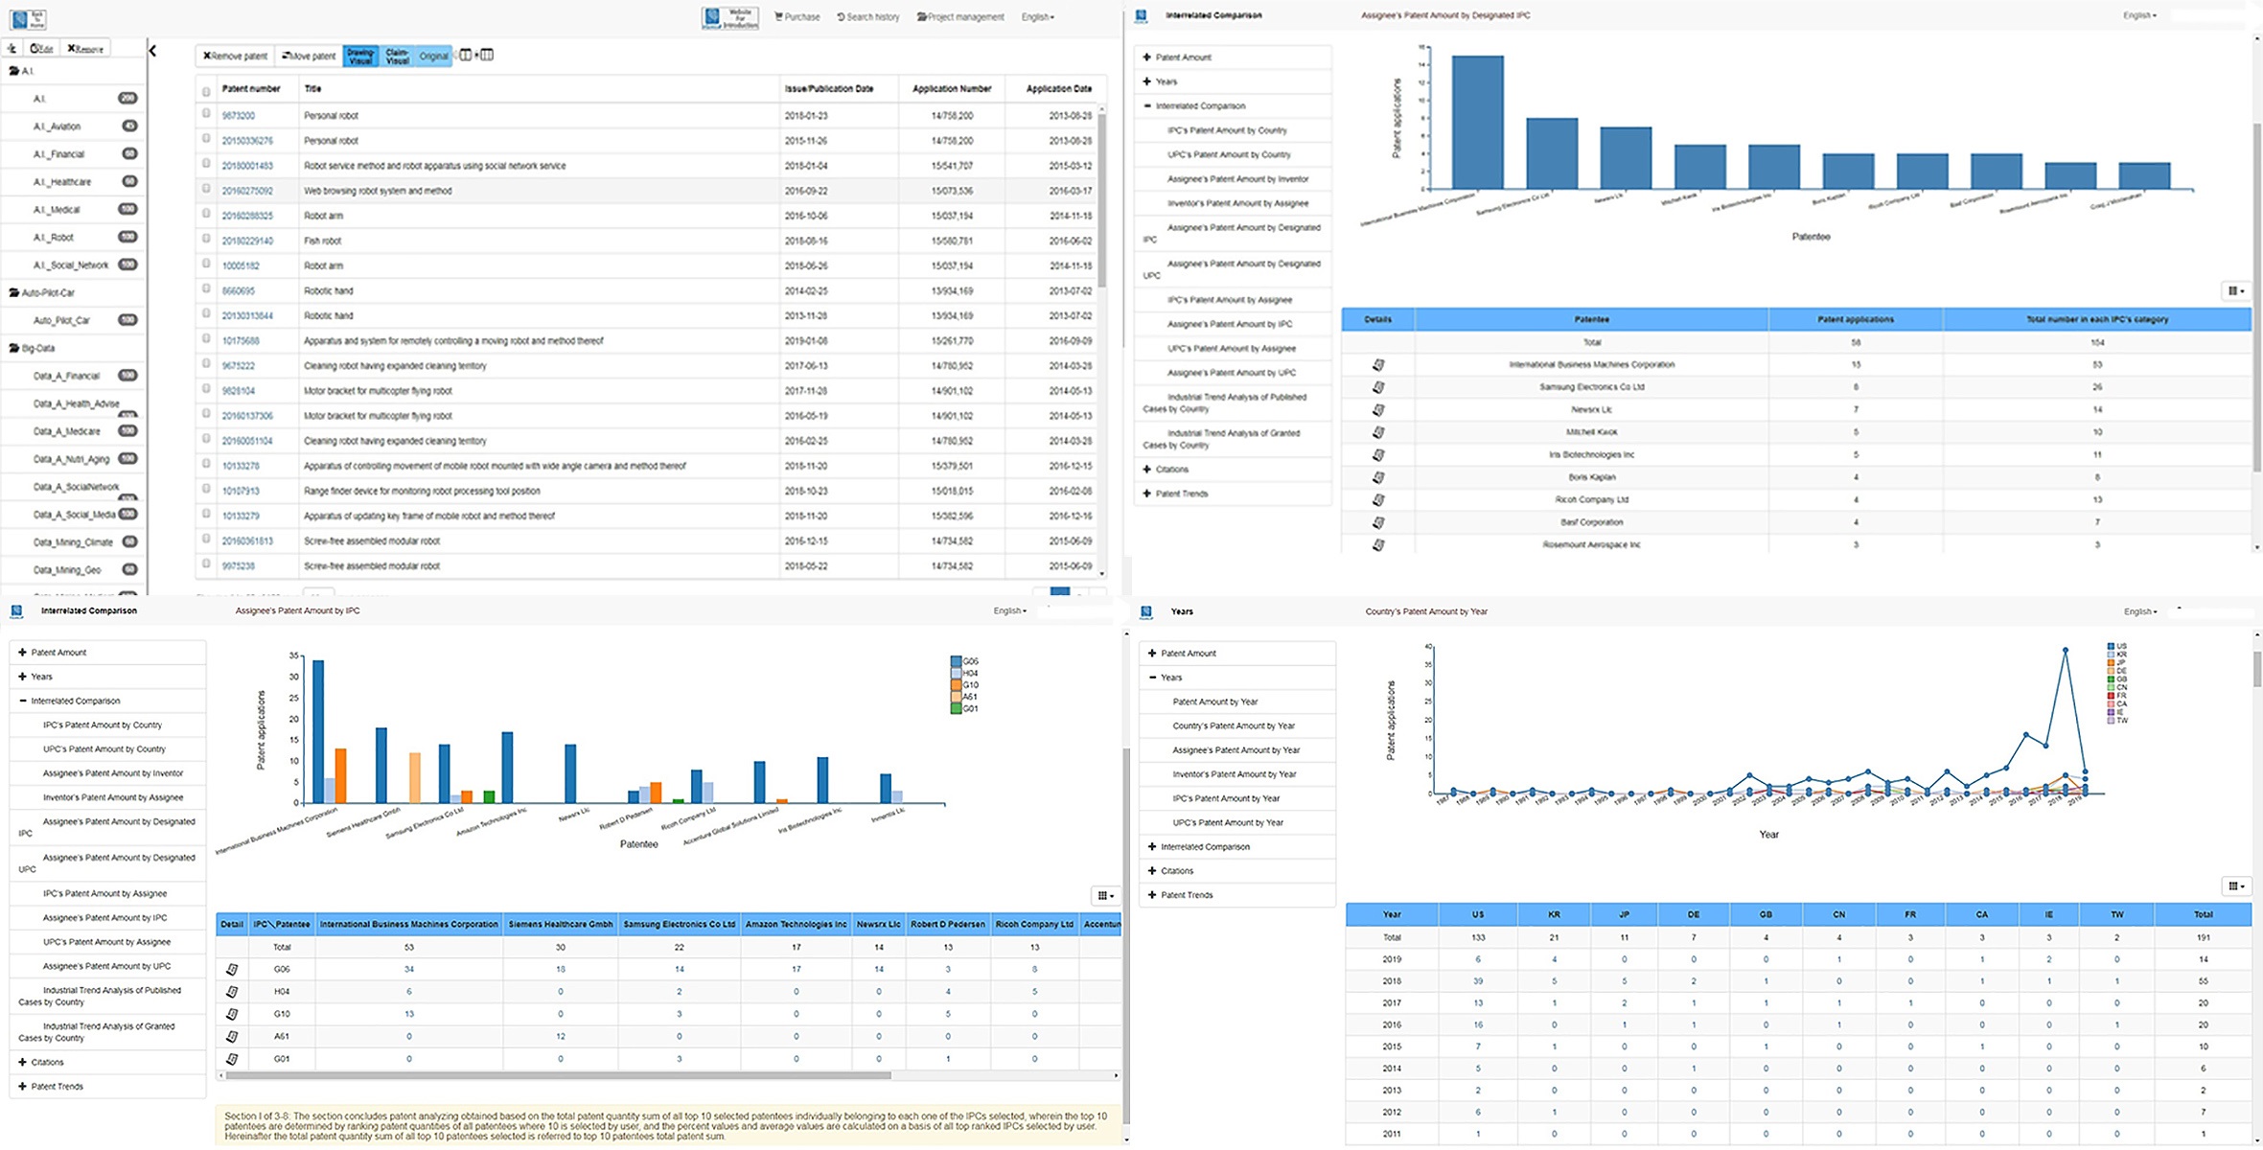Select Inventor's Patent Amount by Year menu item

(1235, 774)
